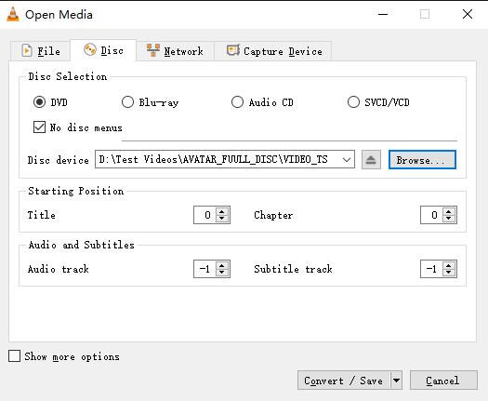Viewport: 488px width, 401px height.
Task: Click the Convert / Save button
Action: coord(343,381)
